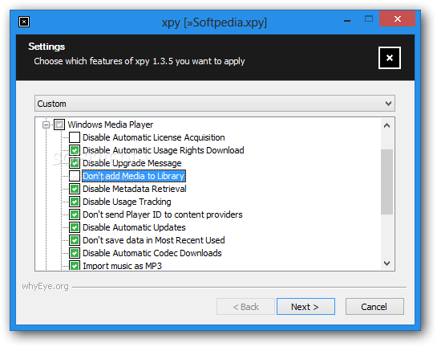Viewport: 437px width, 347px height.
Task: Select Disable Automatic Updates row text
Action: click(134, 227)
